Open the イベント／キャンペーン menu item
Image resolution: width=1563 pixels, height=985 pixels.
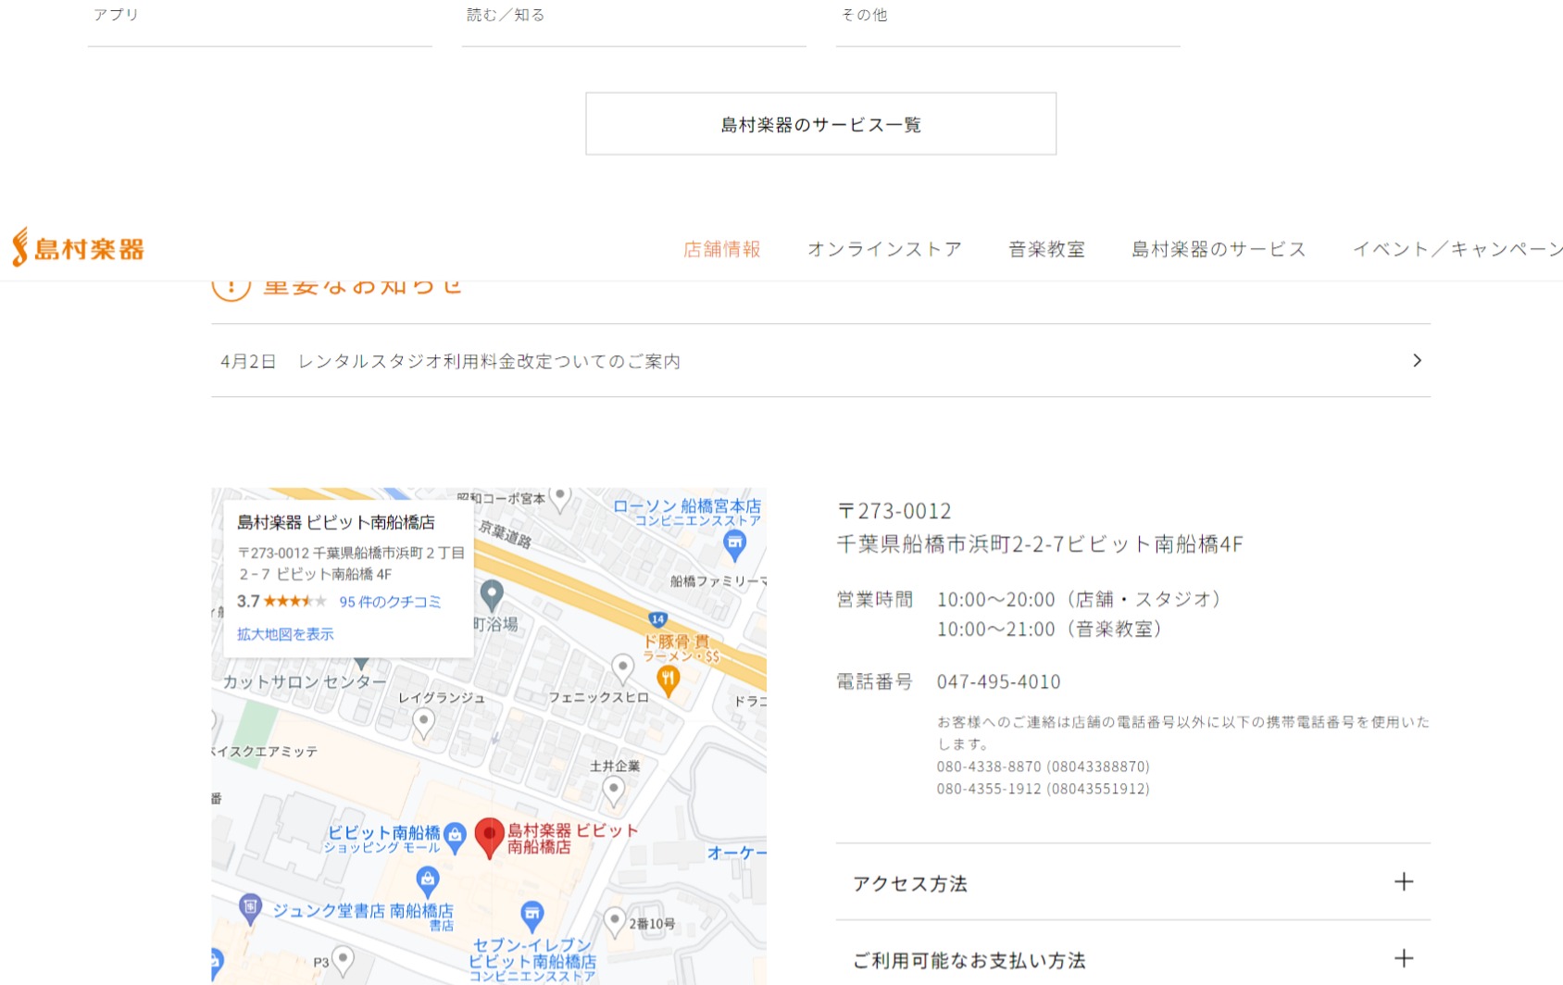[1457, 249]
